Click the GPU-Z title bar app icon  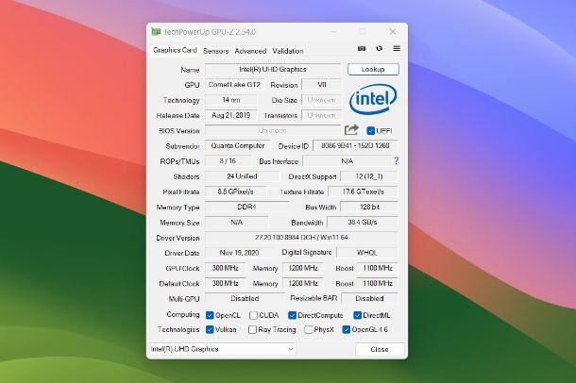(156, 31)
